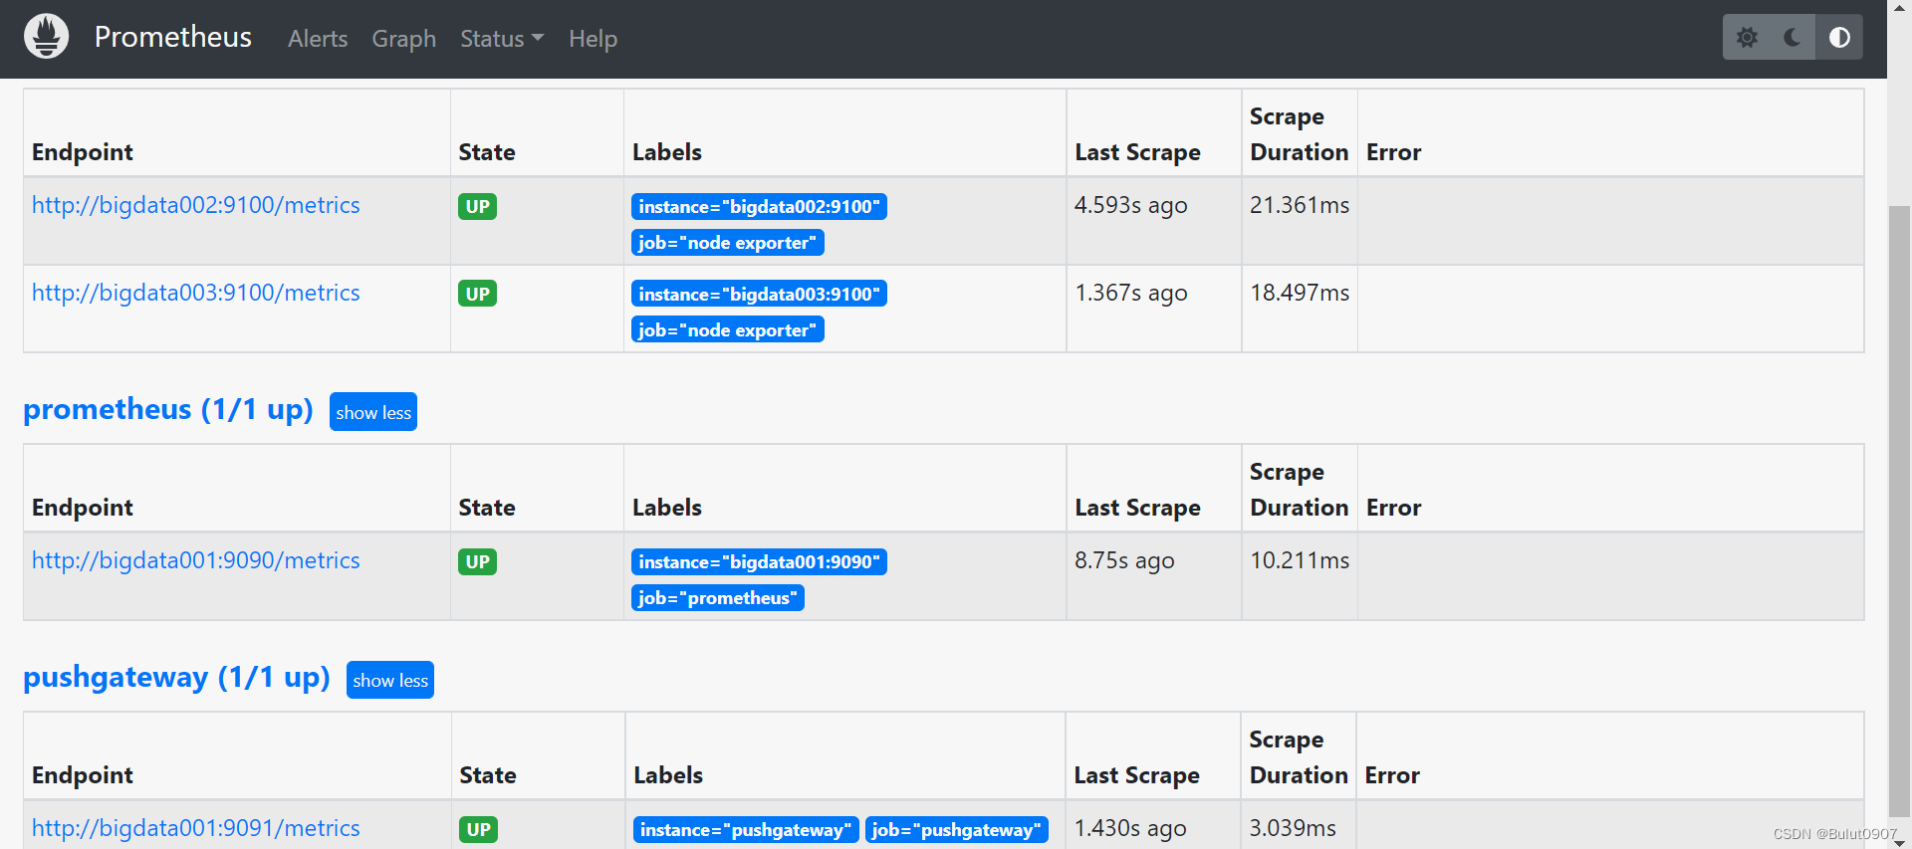Image resolution: width=1912 pixels, height=849 pixels.
Task: Click the 10.211ms scrape duration
Action: point(1300,560)
